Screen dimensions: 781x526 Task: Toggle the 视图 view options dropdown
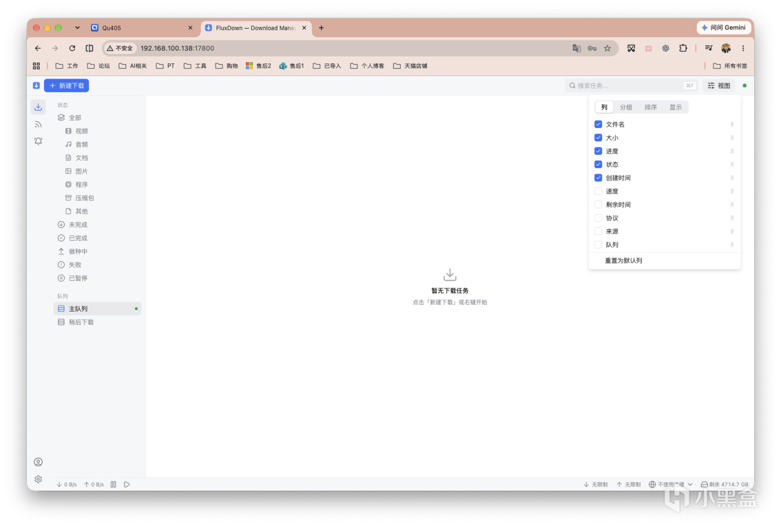tap(719, 86)
